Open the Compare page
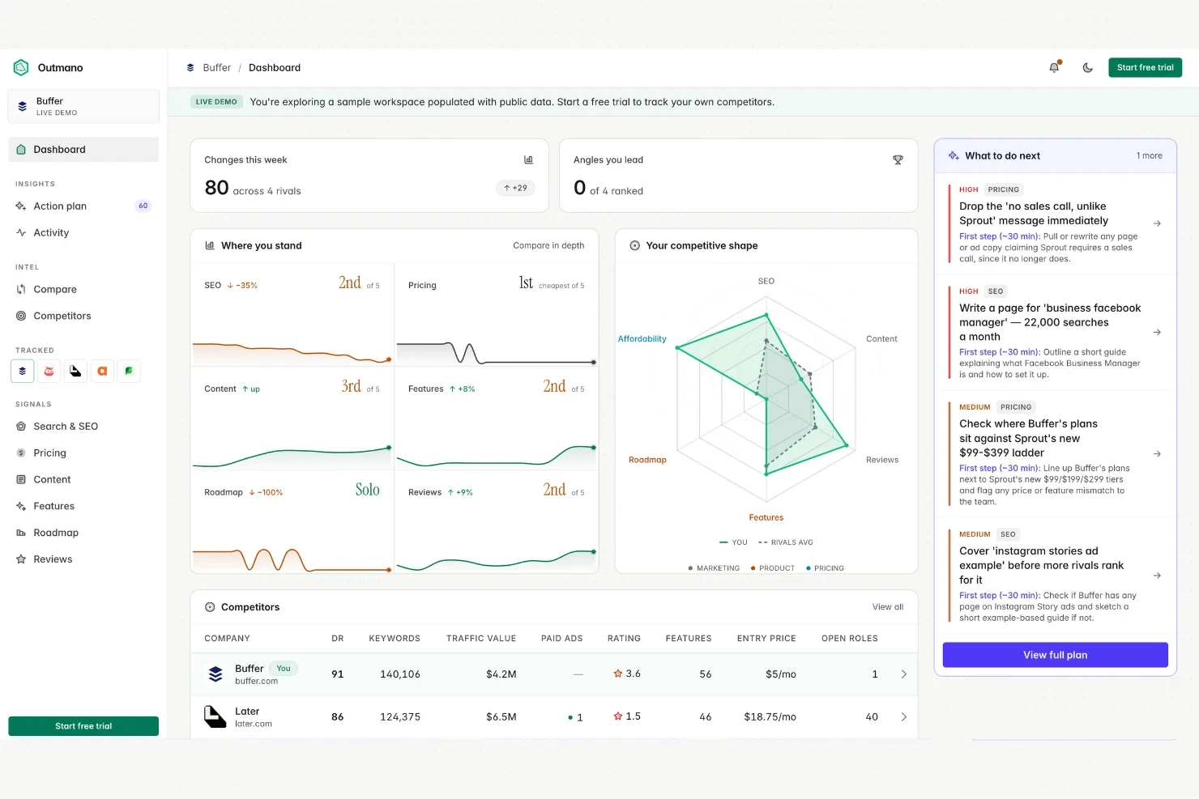 [83, 290]
